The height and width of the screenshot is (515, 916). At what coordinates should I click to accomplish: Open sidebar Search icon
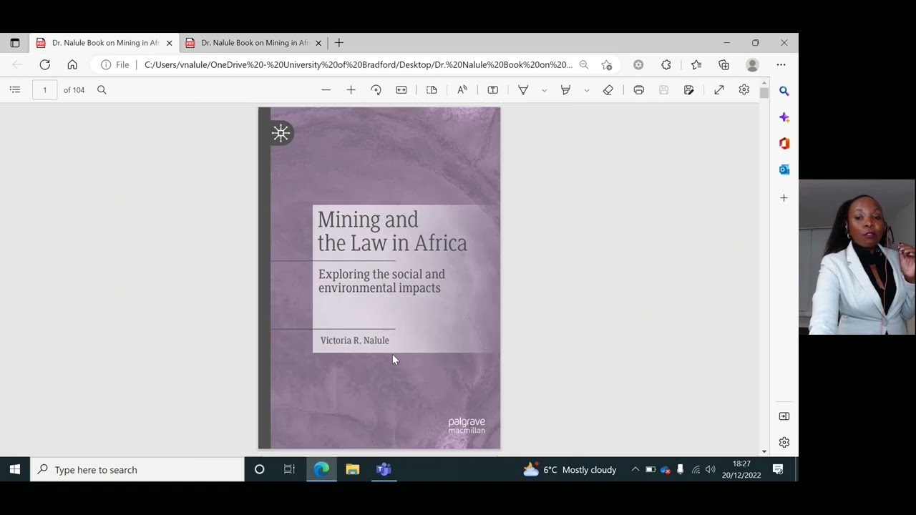coord(784,91)
